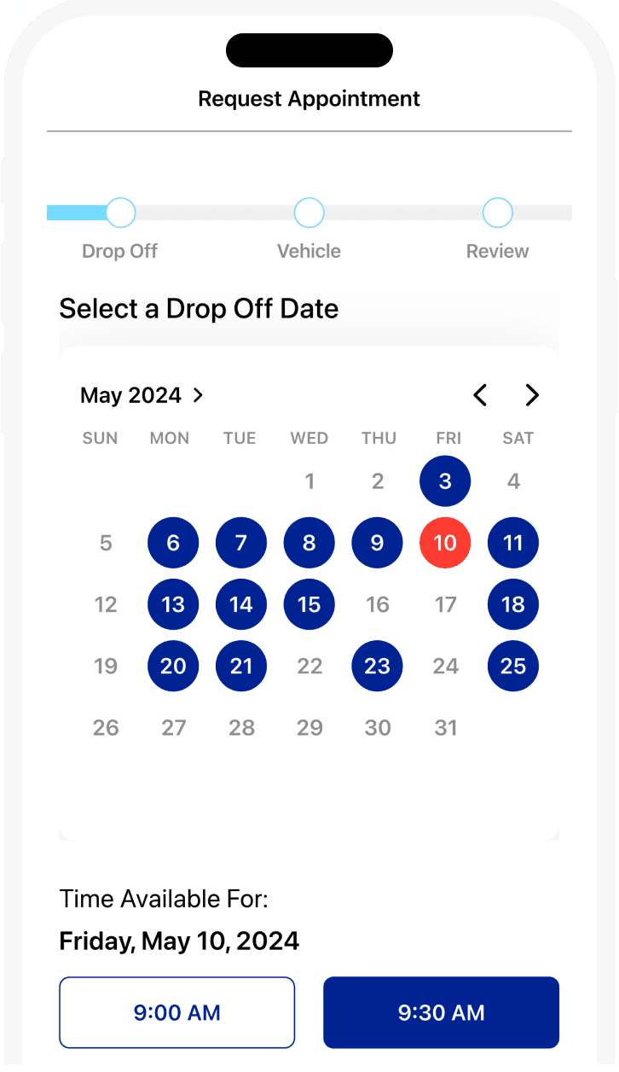Select May 11 on the calendar
The height and width of the screenshot is (1072, 619).
[513, 543]
